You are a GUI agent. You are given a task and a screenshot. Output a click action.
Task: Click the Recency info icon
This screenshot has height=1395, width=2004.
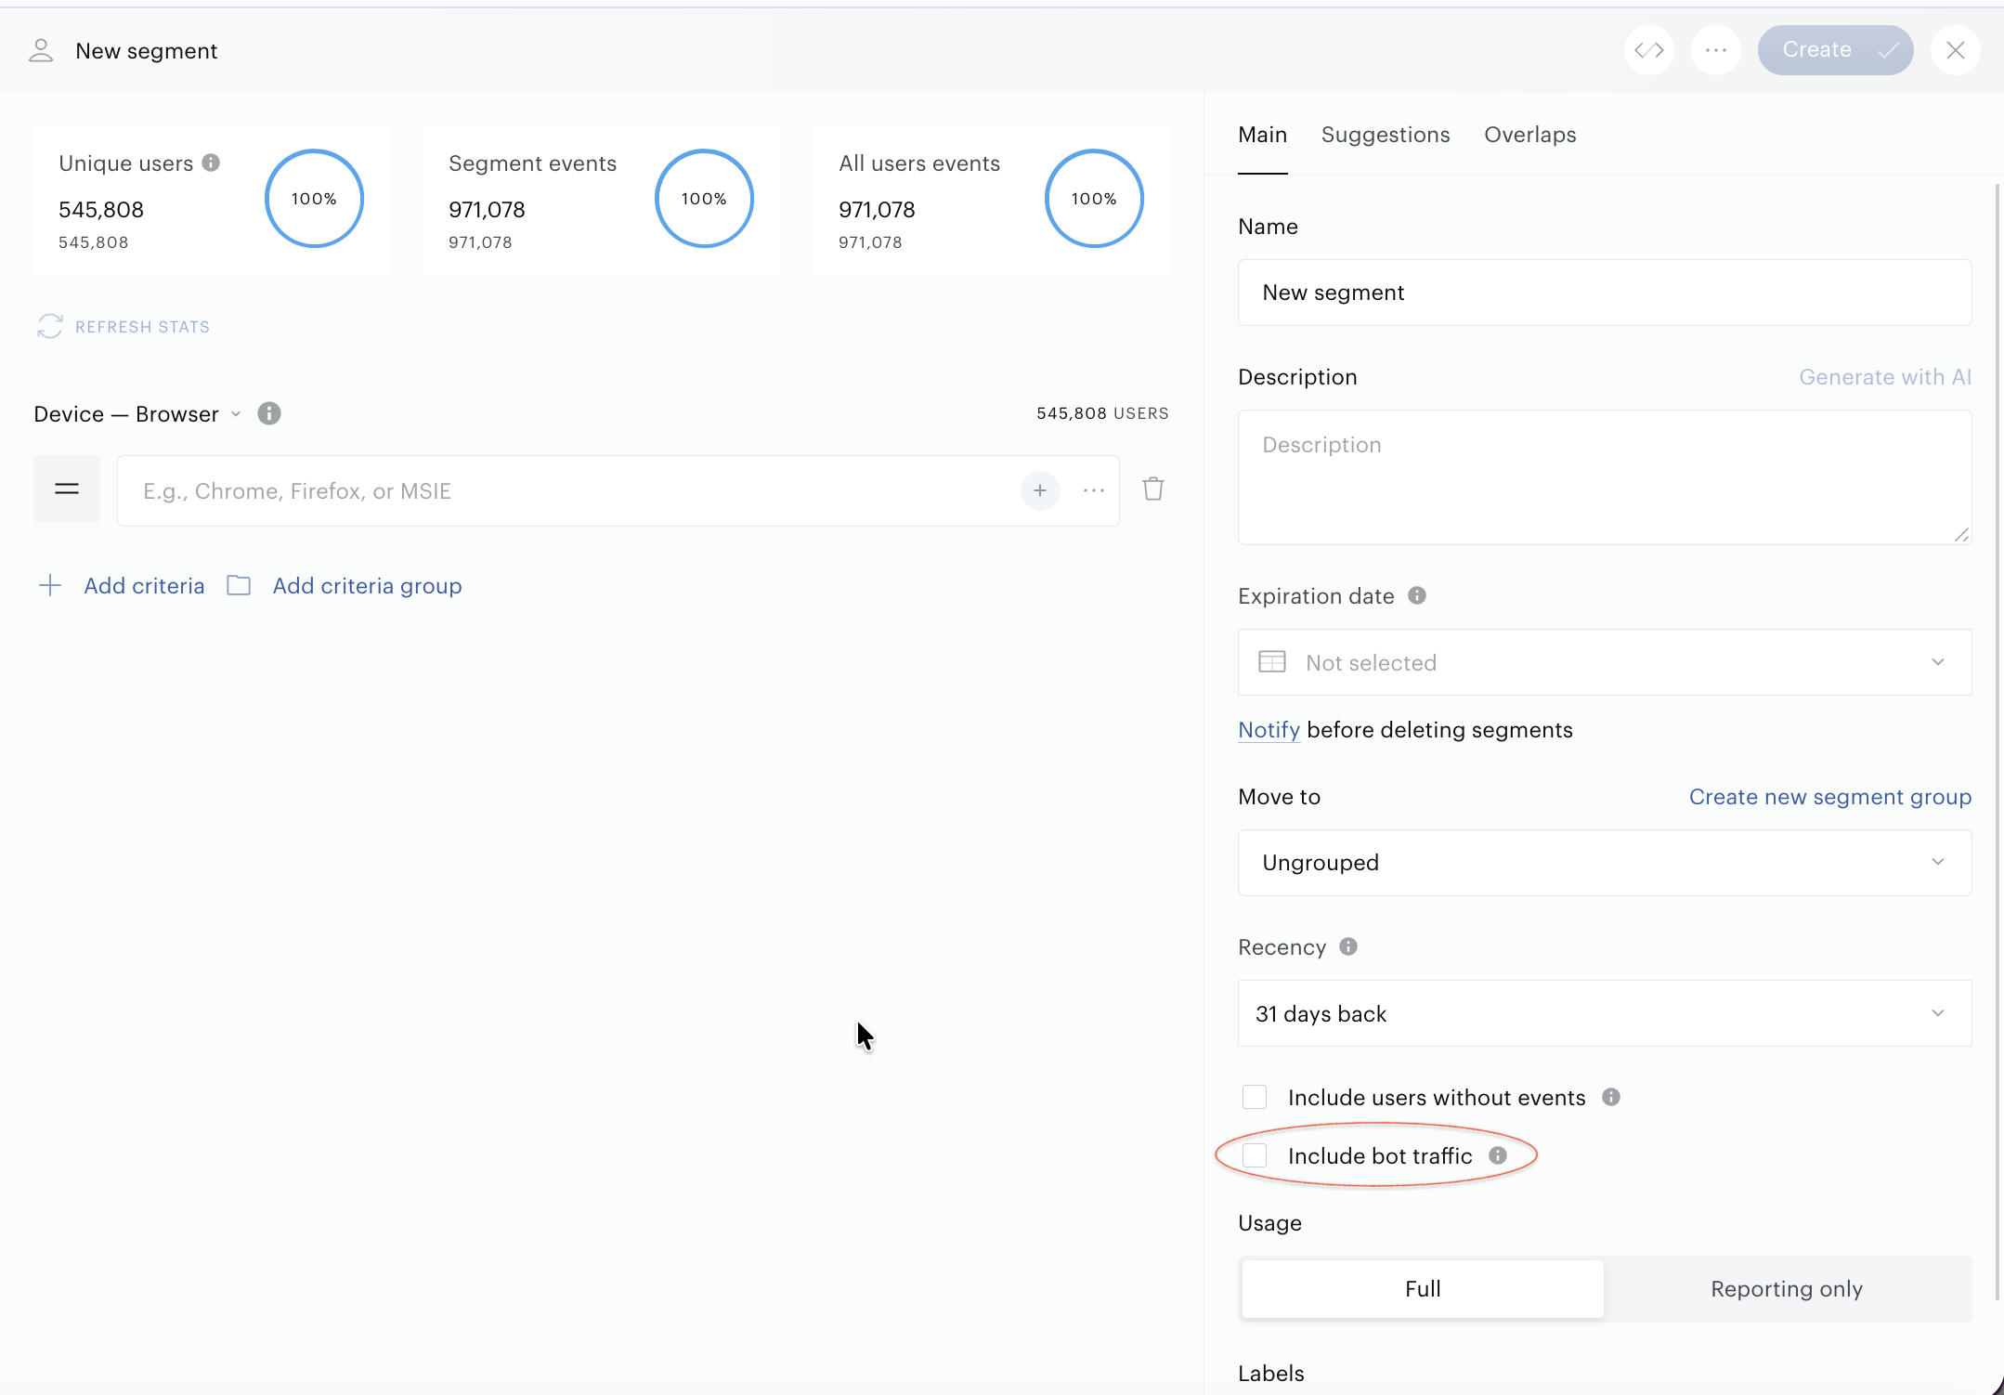click(1348, 946)
